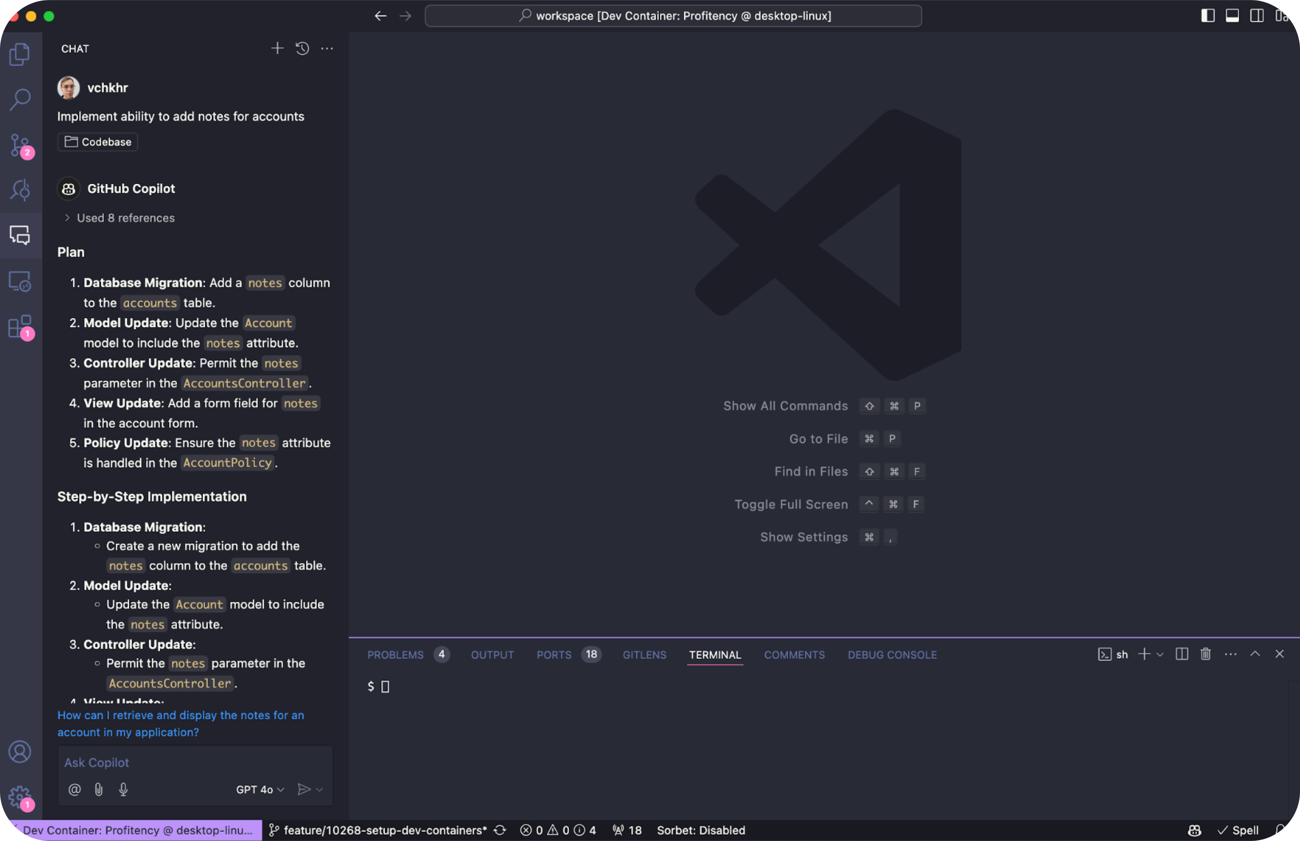
Task: Attach context with the paperclip icon
Action: (99, 789)
